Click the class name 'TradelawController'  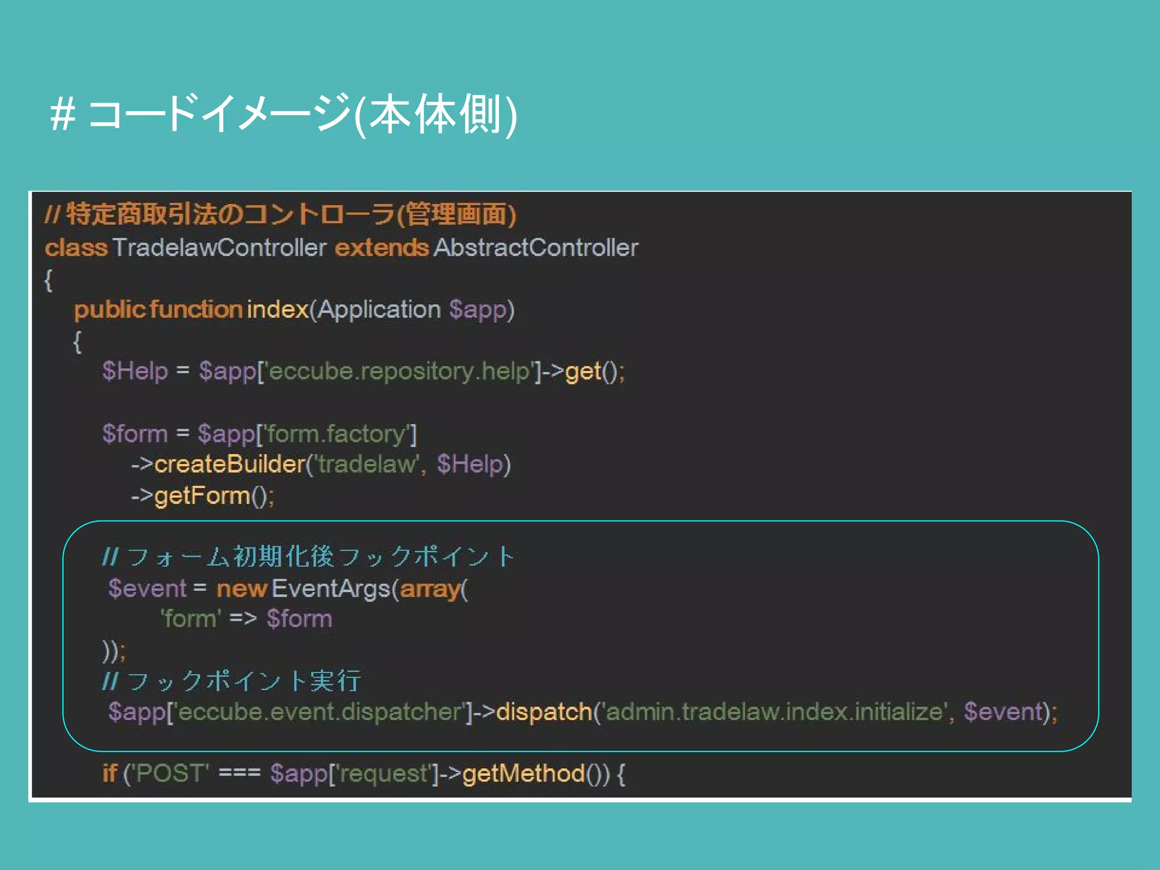[220, 248]
